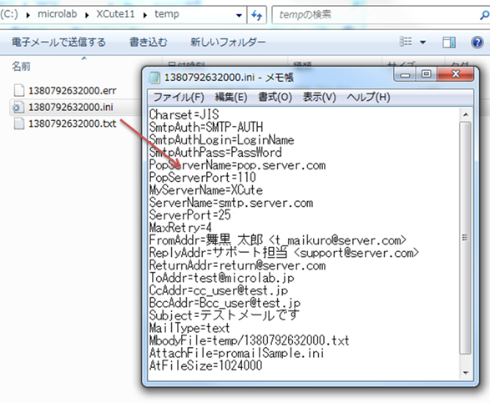The height and width of the screenshot is (403, 490).
Task: Click 新しいフォルダー toolbar button
Action: click(x=228, y=43)
